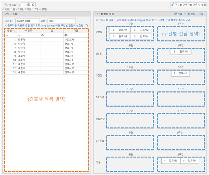Select the 수간호사 row in the list
209x175 pixels.
pyautogui.click(x=46, y=40)
